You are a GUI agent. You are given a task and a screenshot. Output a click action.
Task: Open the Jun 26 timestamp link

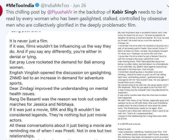tap(81, 5)
